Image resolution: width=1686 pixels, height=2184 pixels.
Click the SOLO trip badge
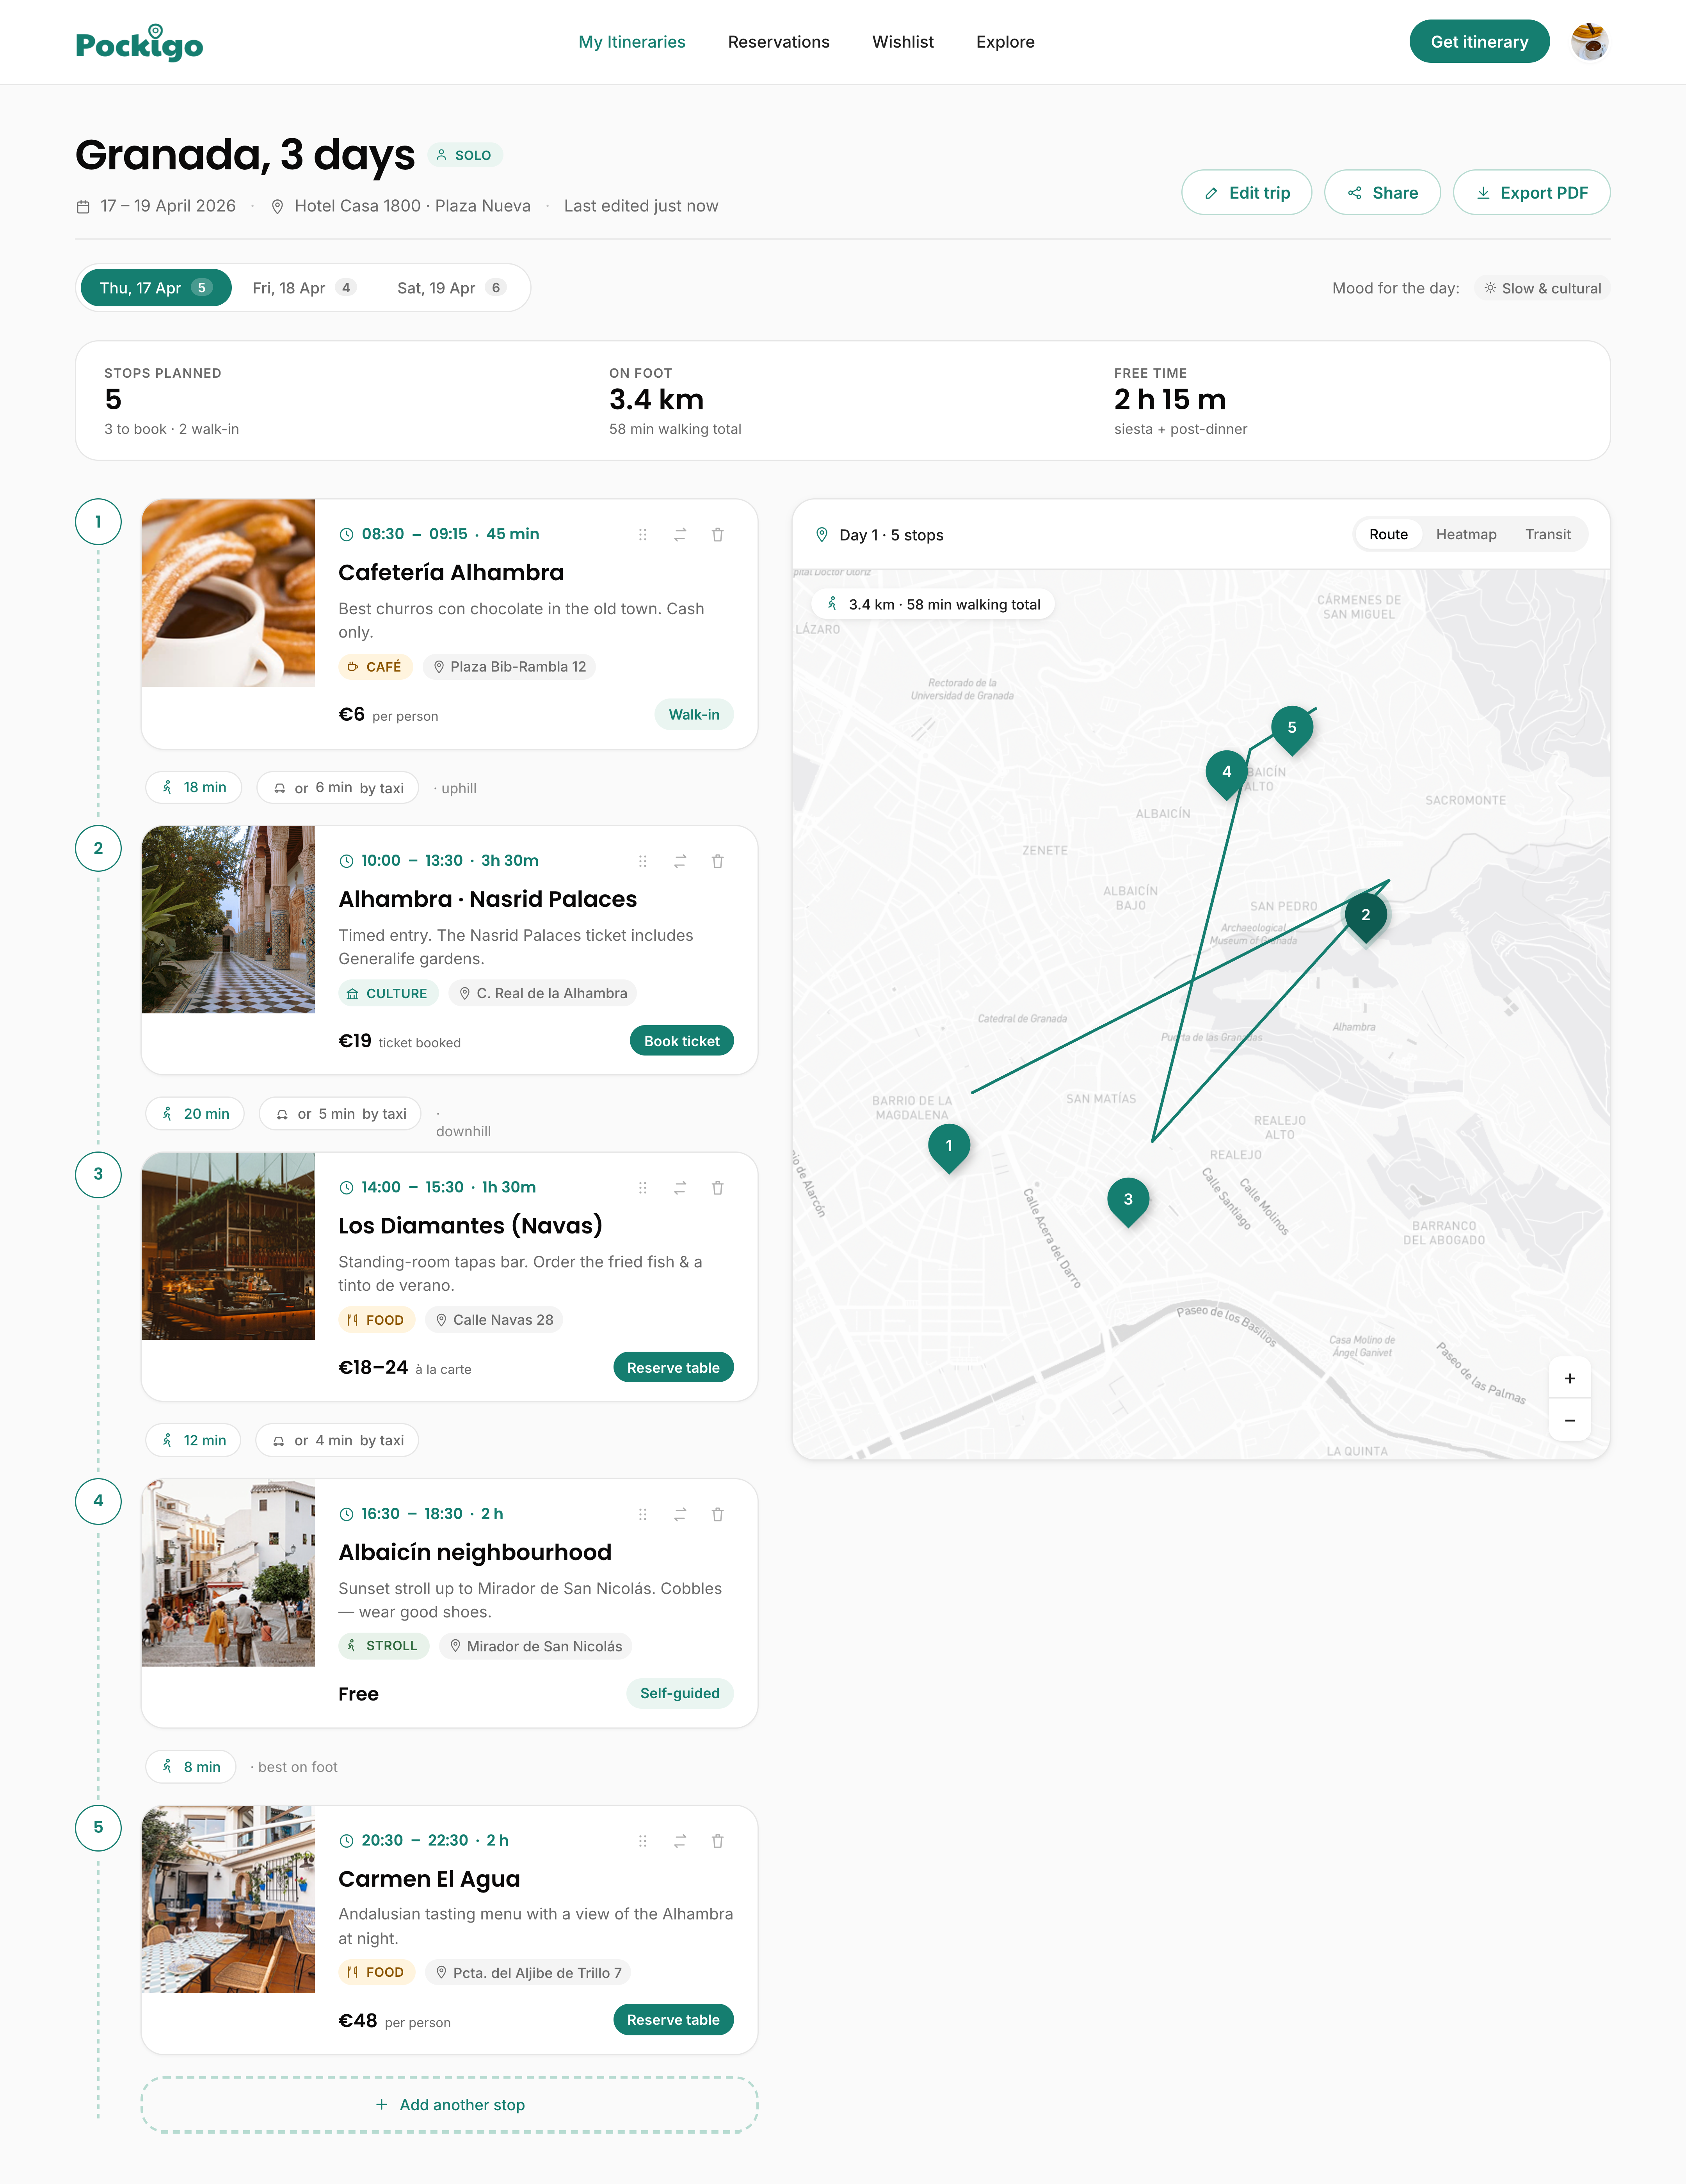tap(465, 155)
